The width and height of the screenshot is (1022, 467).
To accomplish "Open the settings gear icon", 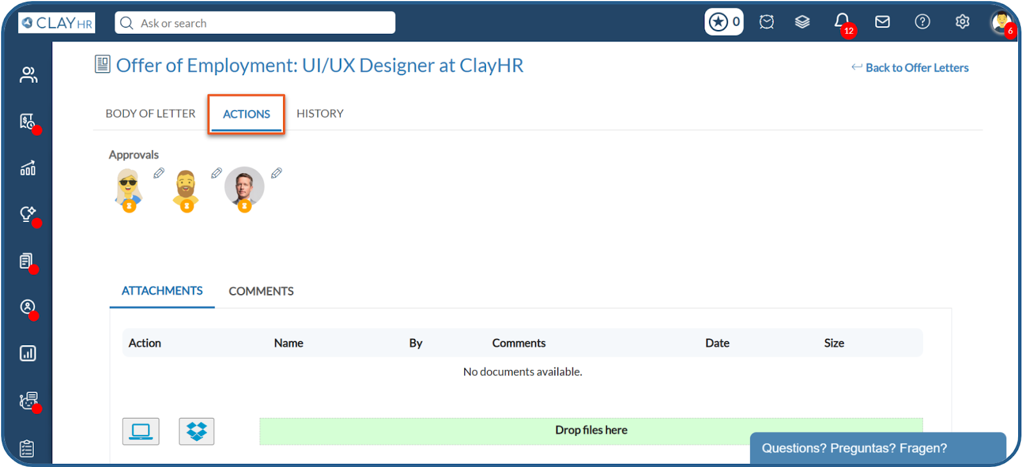I will tap(962, 22).
